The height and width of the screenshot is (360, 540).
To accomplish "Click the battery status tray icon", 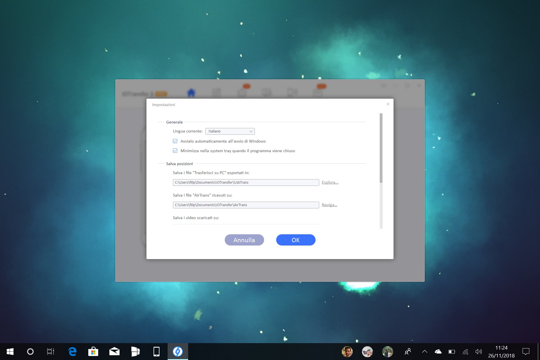I will pyautogui.click(x=452, y=352).
